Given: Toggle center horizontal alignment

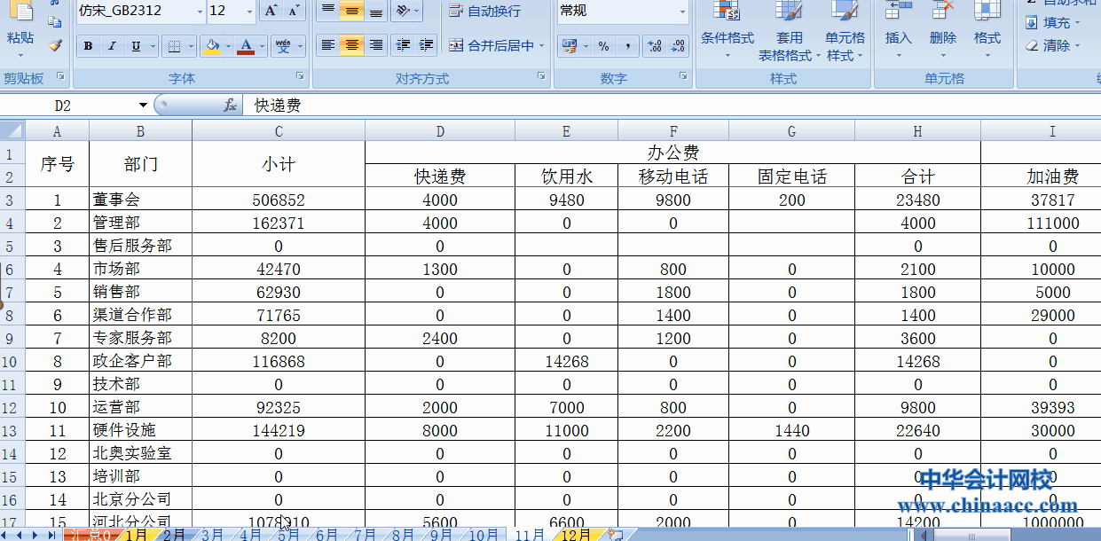Looking at the screenshot, I should pyautogui.click(x=352, y=45).
